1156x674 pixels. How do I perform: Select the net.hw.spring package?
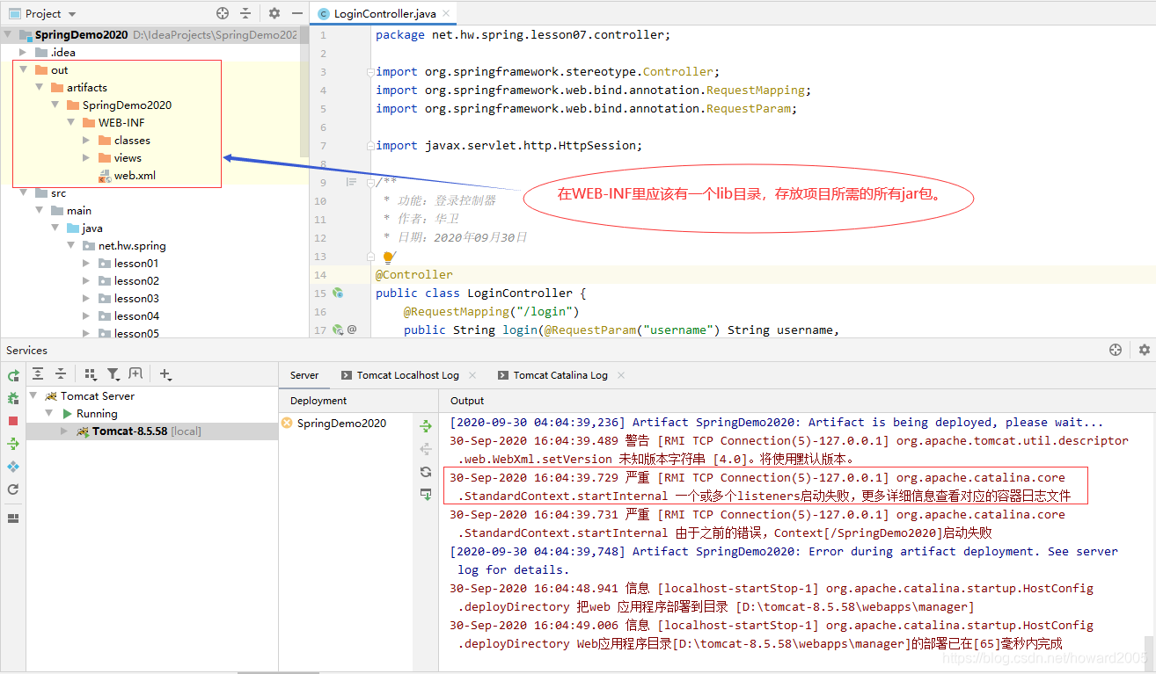(132, 246)
